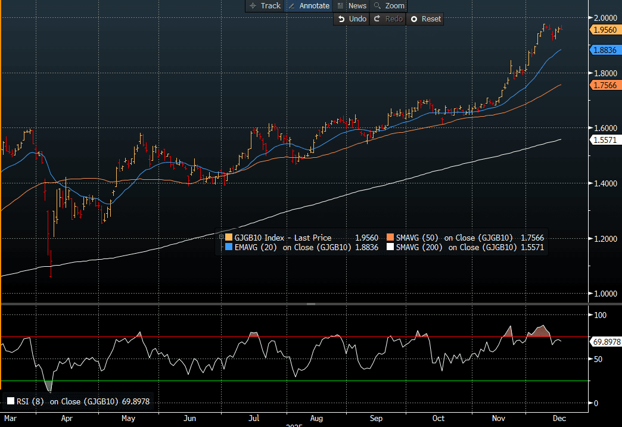This screenshot has height=427, width=622.
Task: Select the 1.7566 SMA 50 axis label
Action: (x=604, y=86)
